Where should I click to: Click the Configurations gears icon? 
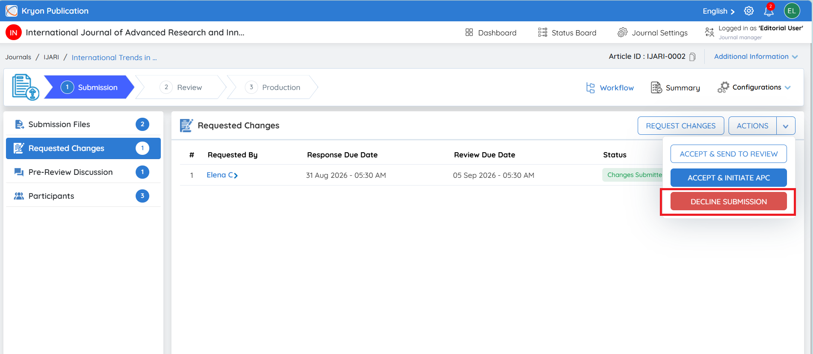723,87
